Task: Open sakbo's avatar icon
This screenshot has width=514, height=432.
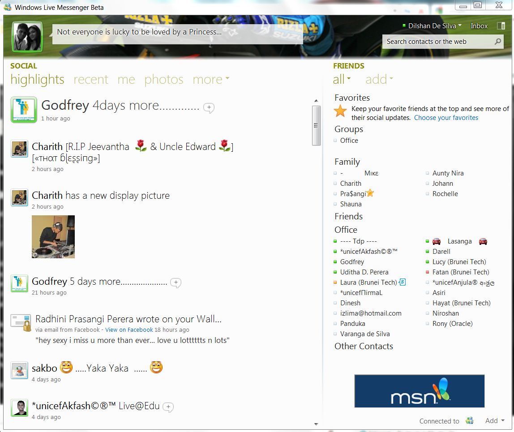Action: pos(19,370)
